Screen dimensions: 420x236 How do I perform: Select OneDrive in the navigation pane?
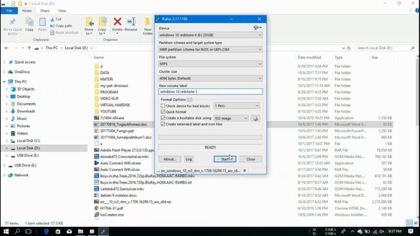pos(22,72)
